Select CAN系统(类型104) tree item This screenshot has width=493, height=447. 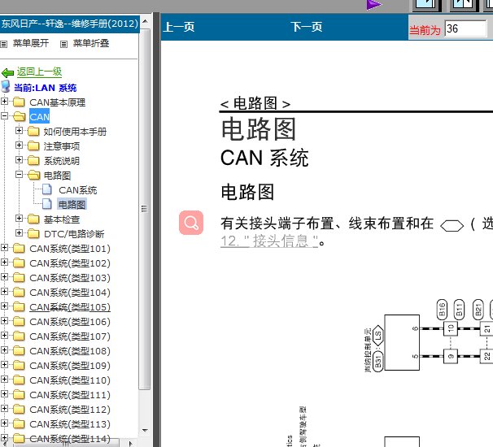[x=70, y=293]
